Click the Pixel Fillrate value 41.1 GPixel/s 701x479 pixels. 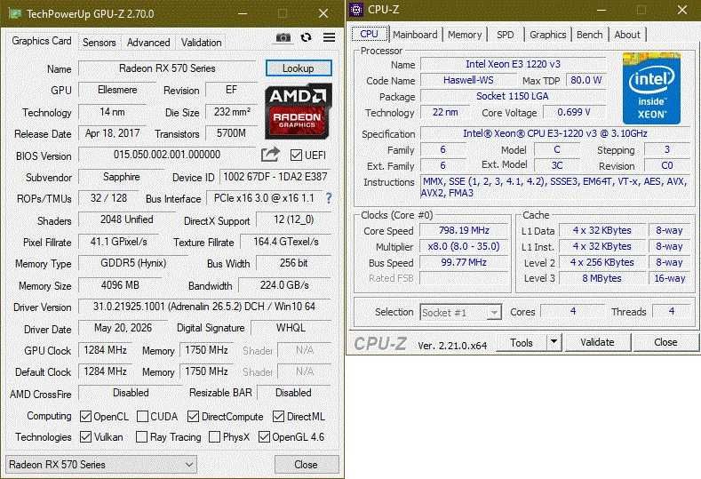(118, 242)
